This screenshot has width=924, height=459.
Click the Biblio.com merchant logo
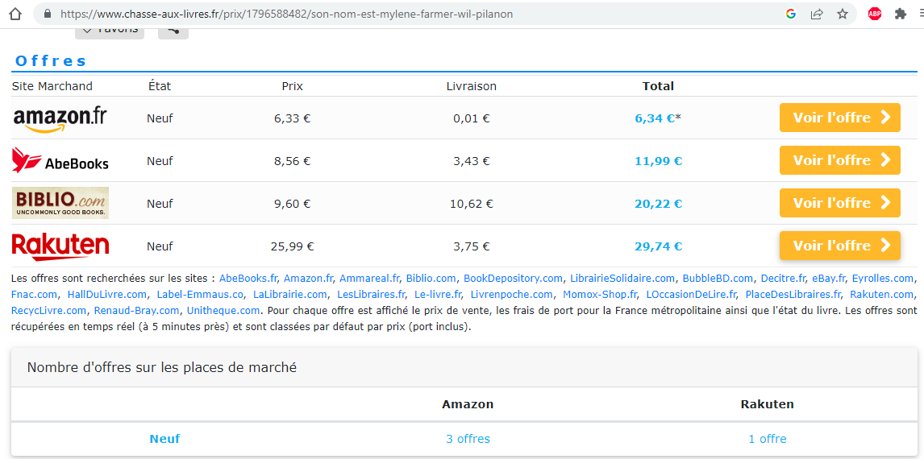[60, 203]
